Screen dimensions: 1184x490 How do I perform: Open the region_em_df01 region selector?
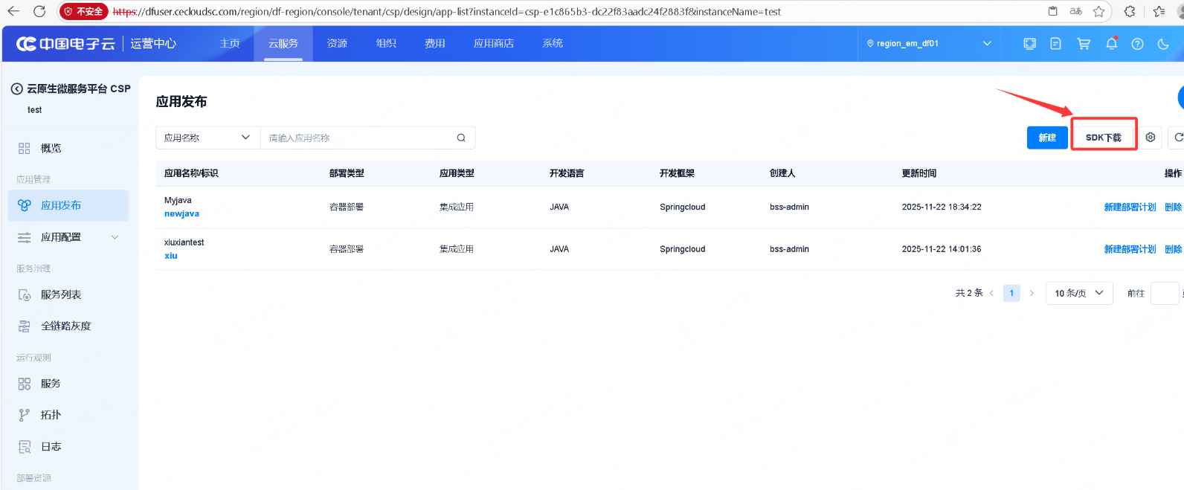929,44
